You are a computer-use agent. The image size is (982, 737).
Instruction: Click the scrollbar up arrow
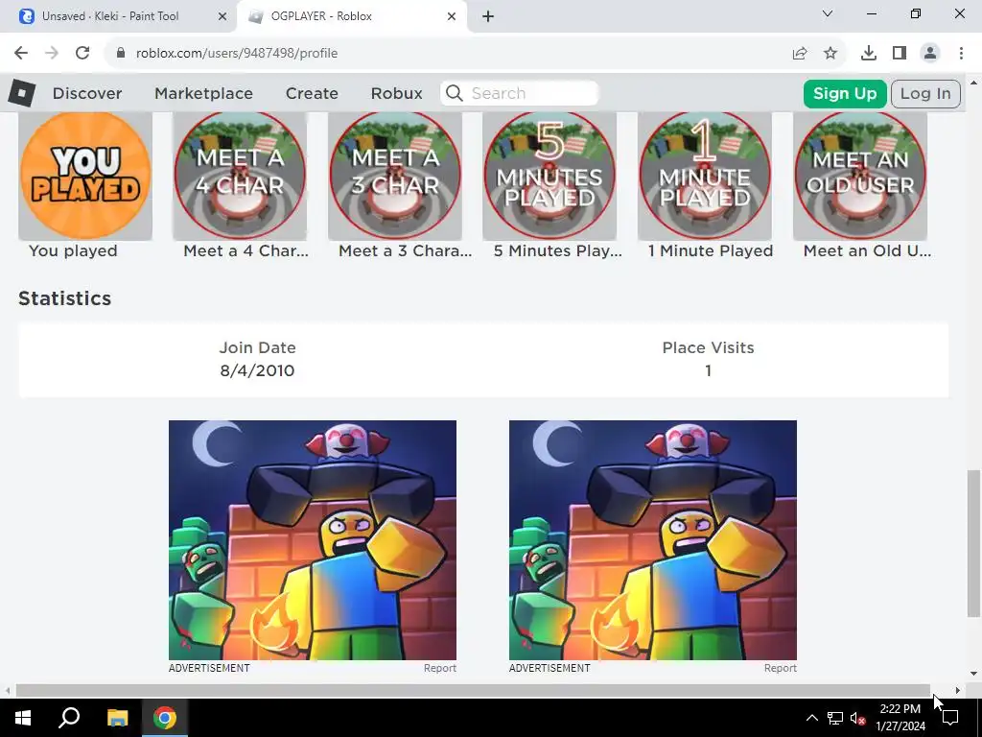(x=973, y=82)
